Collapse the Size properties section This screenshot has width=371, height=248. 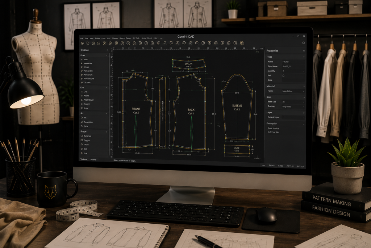pyautogui.click(x=304, y=97)
